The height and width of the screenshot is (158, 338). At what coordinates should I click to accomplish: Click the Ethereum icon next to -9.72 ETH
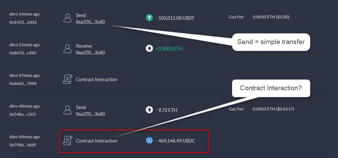(149, 110)
